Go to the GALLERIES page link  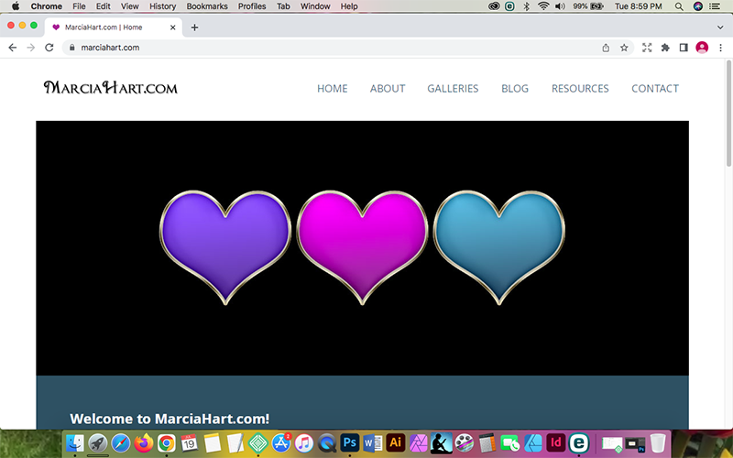453,89
